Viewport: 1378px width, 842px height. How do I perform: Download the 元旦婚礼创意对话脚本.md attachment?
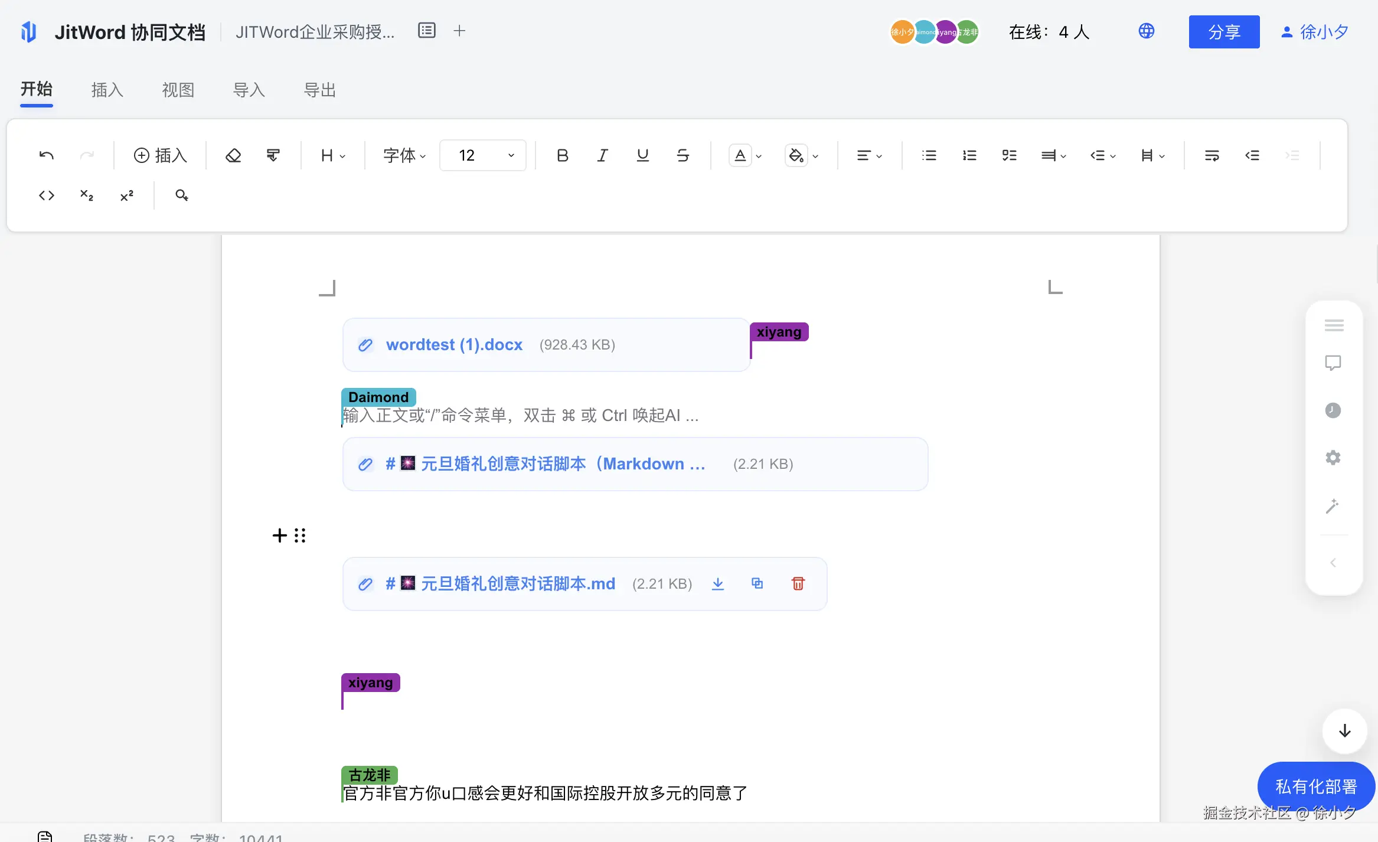coord(717,583)
